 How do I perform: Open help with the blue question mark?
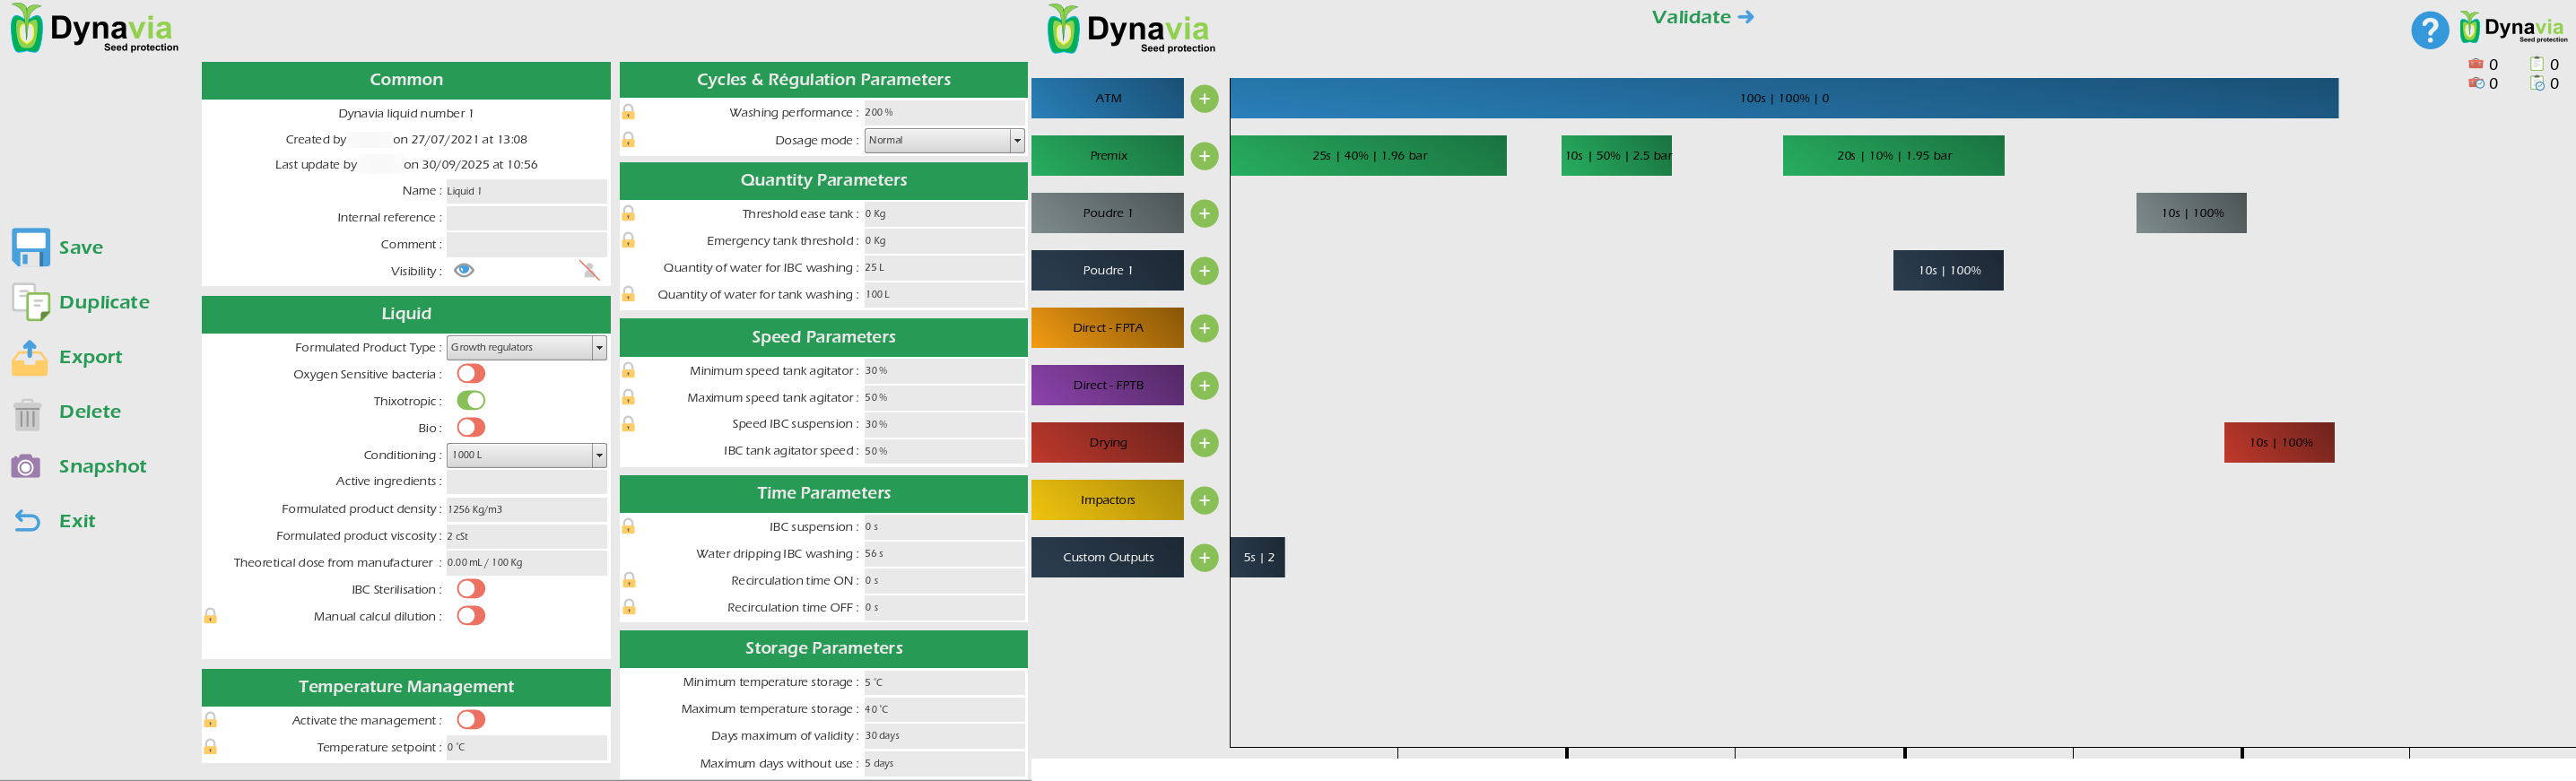[x=2429, y=30]
